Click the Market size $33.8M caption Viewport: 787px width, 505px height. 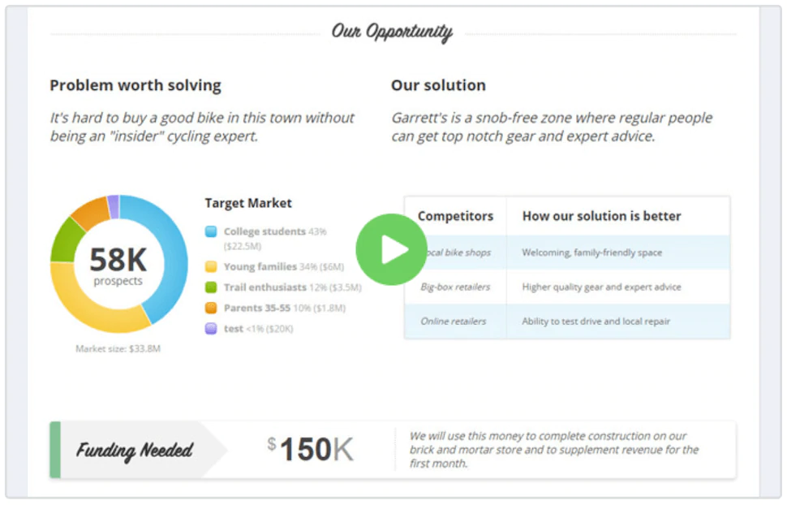tap(118, 349)
